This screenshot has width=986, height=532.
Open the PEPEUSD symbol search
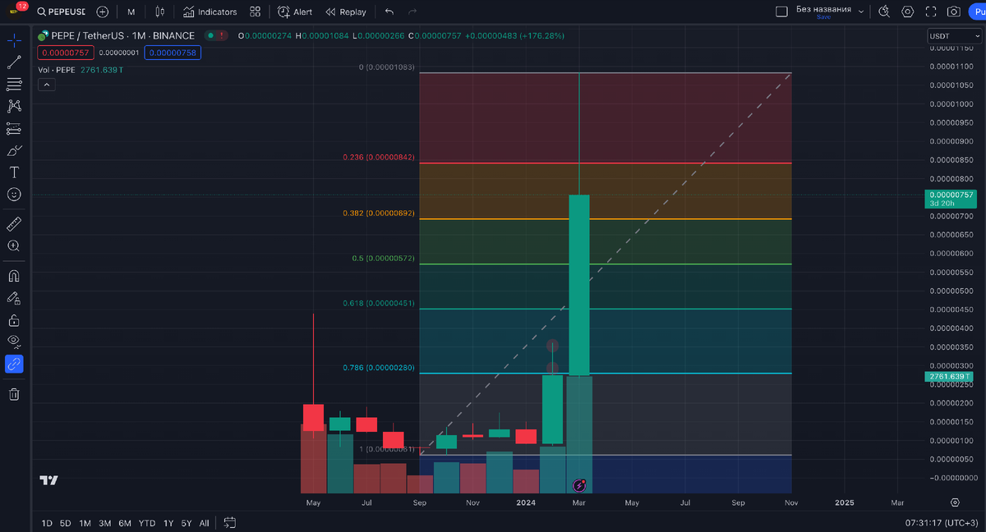point(61,11)
